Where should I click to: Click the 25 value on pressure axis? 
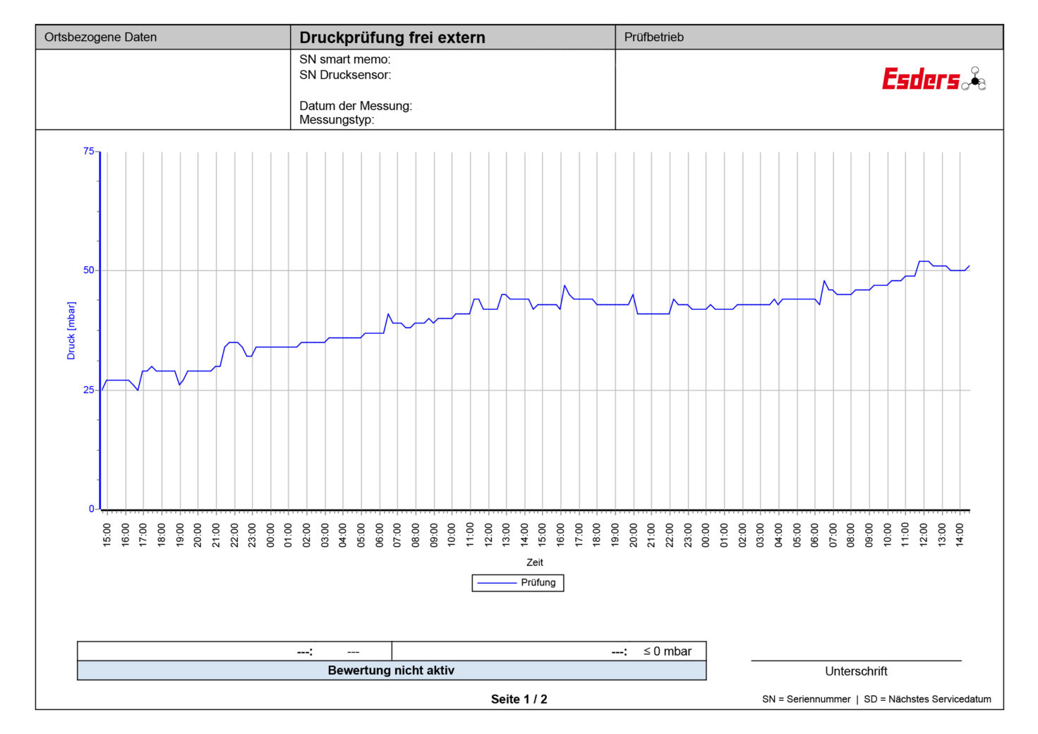tap(89, 390)
